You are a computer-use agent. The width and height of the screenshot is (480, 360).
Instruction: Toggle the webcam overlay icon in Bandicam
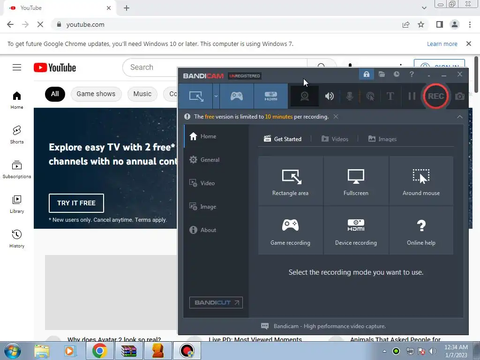(305, 96)
